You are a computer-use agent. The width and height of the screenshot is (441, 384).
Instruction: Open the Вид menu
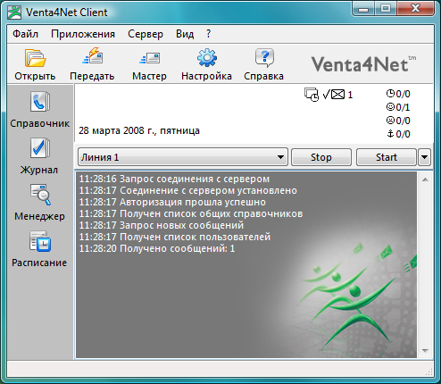tap(185, 34)
